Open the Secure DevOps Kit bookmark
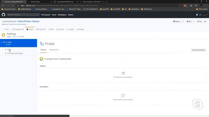 click(91, 9)
